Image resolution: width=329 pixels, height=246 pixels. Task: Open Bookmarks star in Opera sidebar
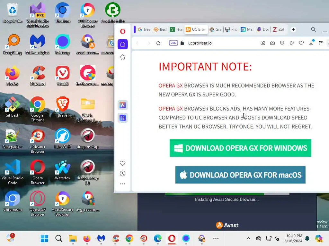click(122, 57)
